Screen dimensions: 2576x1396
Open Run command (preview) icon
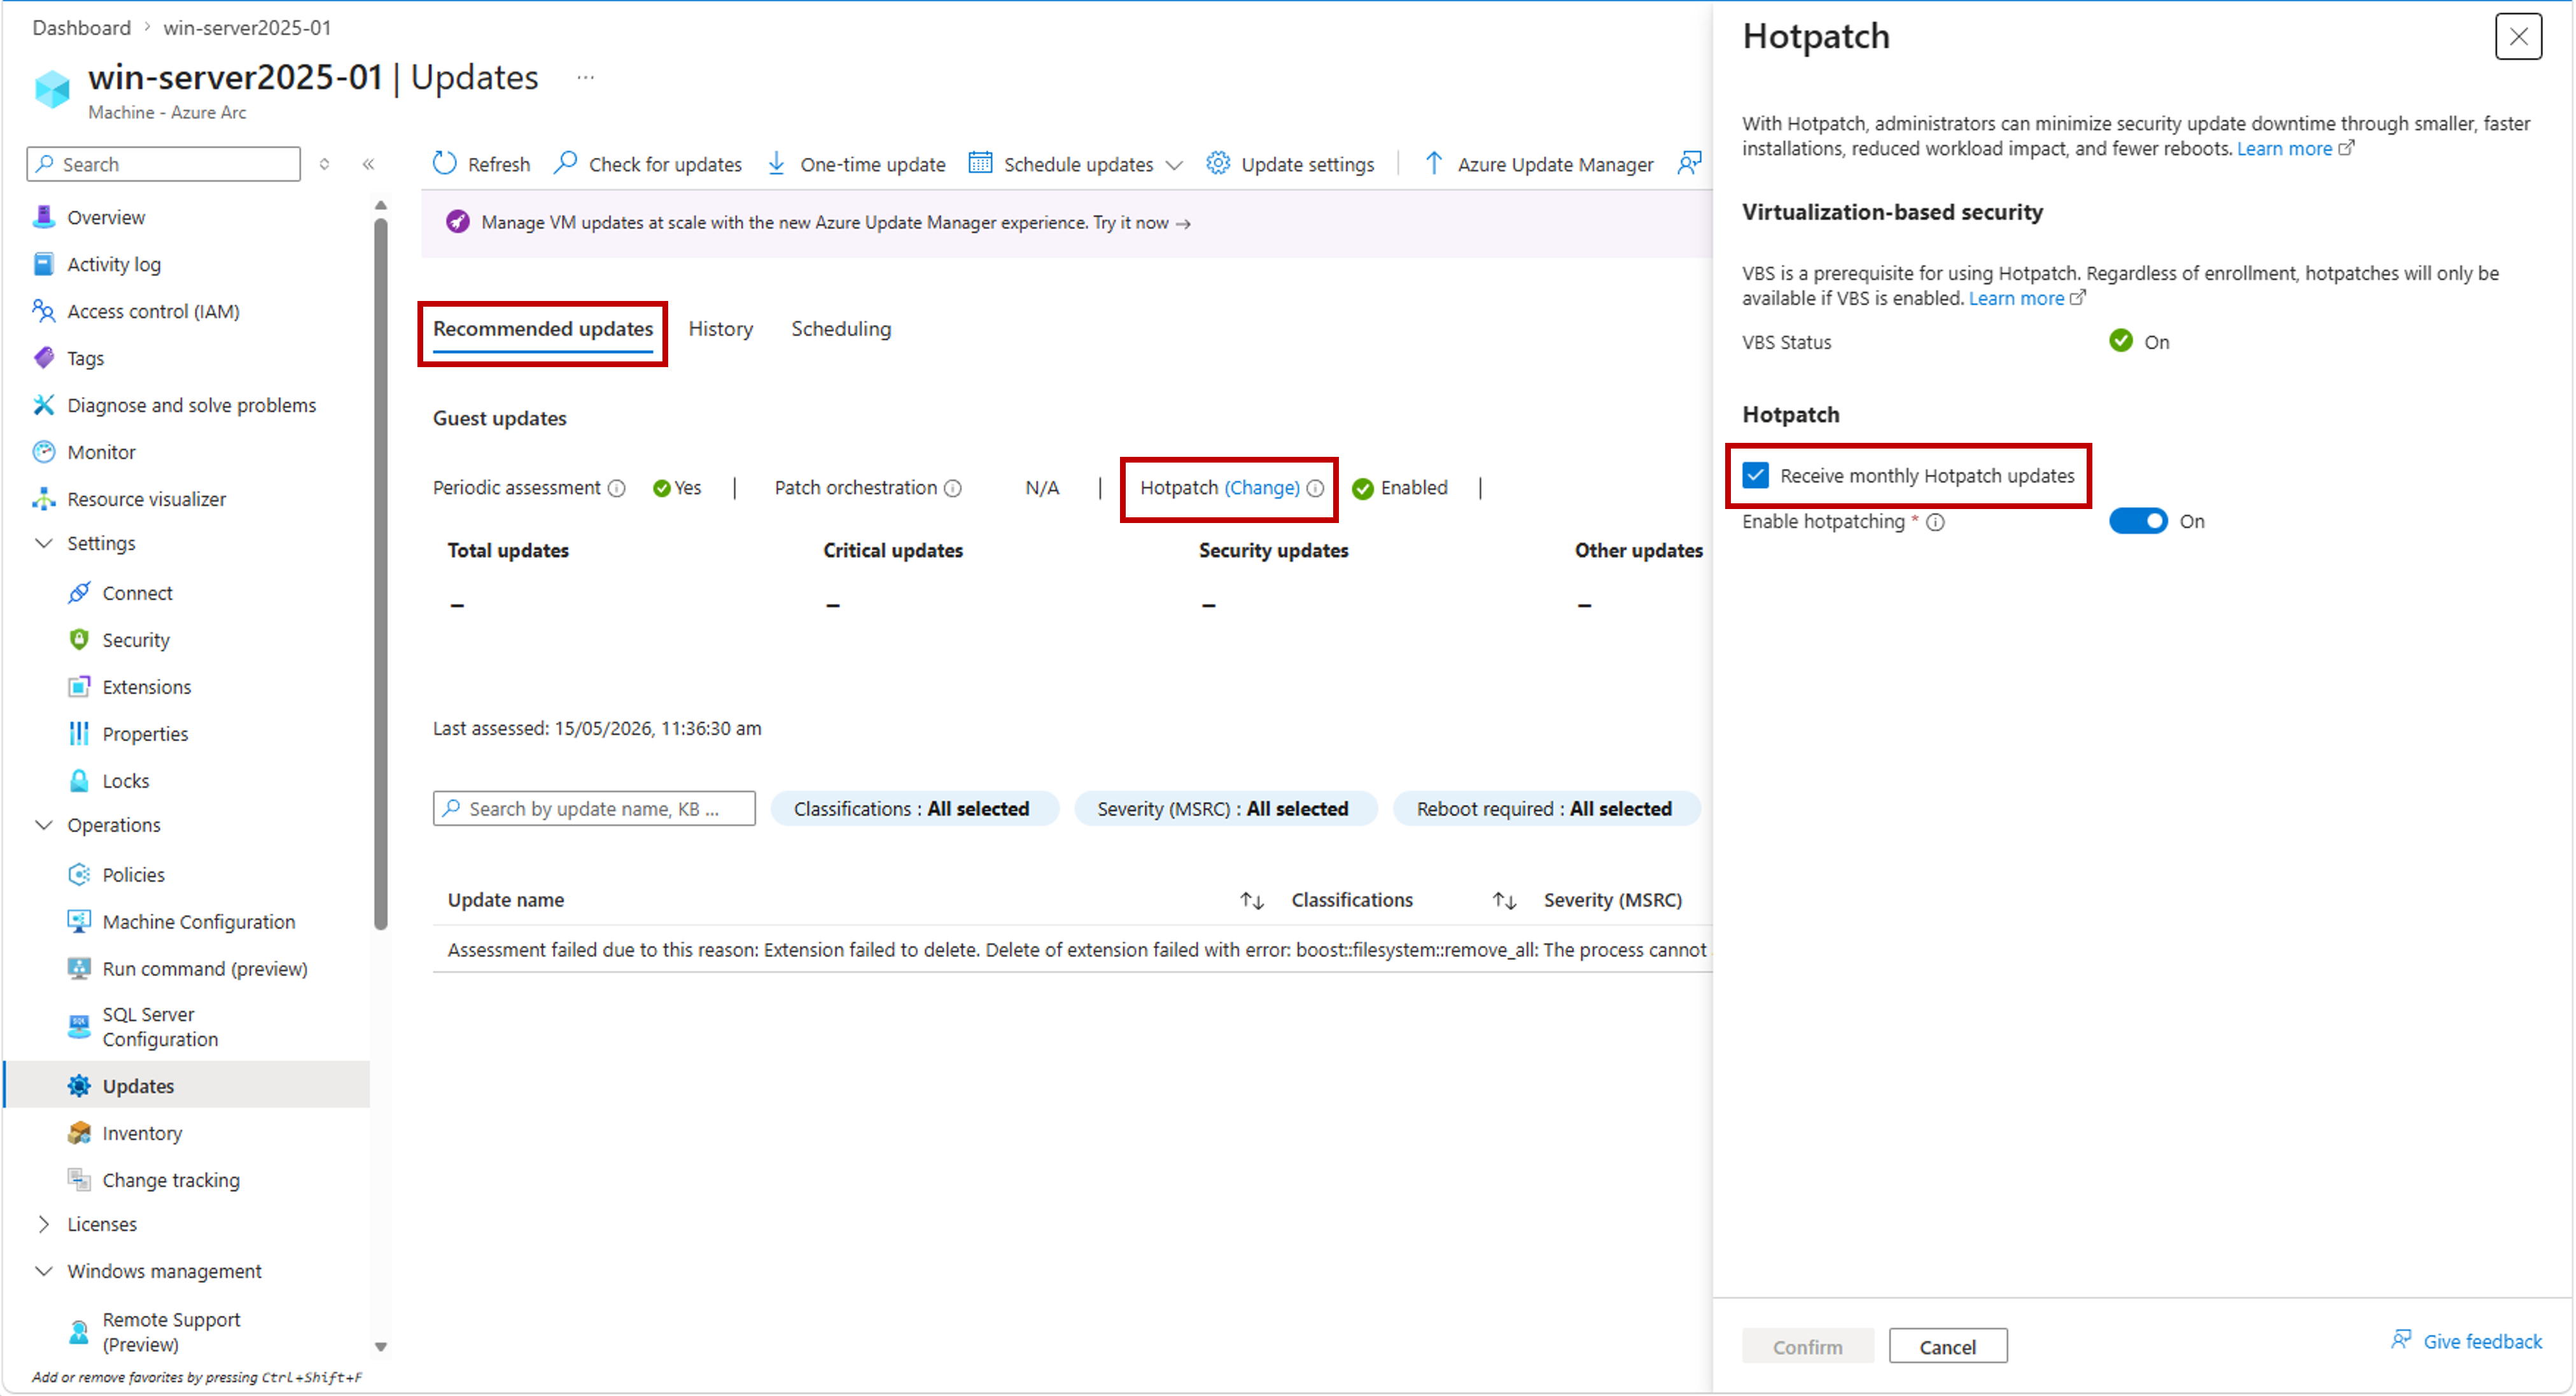pos(79,969)
